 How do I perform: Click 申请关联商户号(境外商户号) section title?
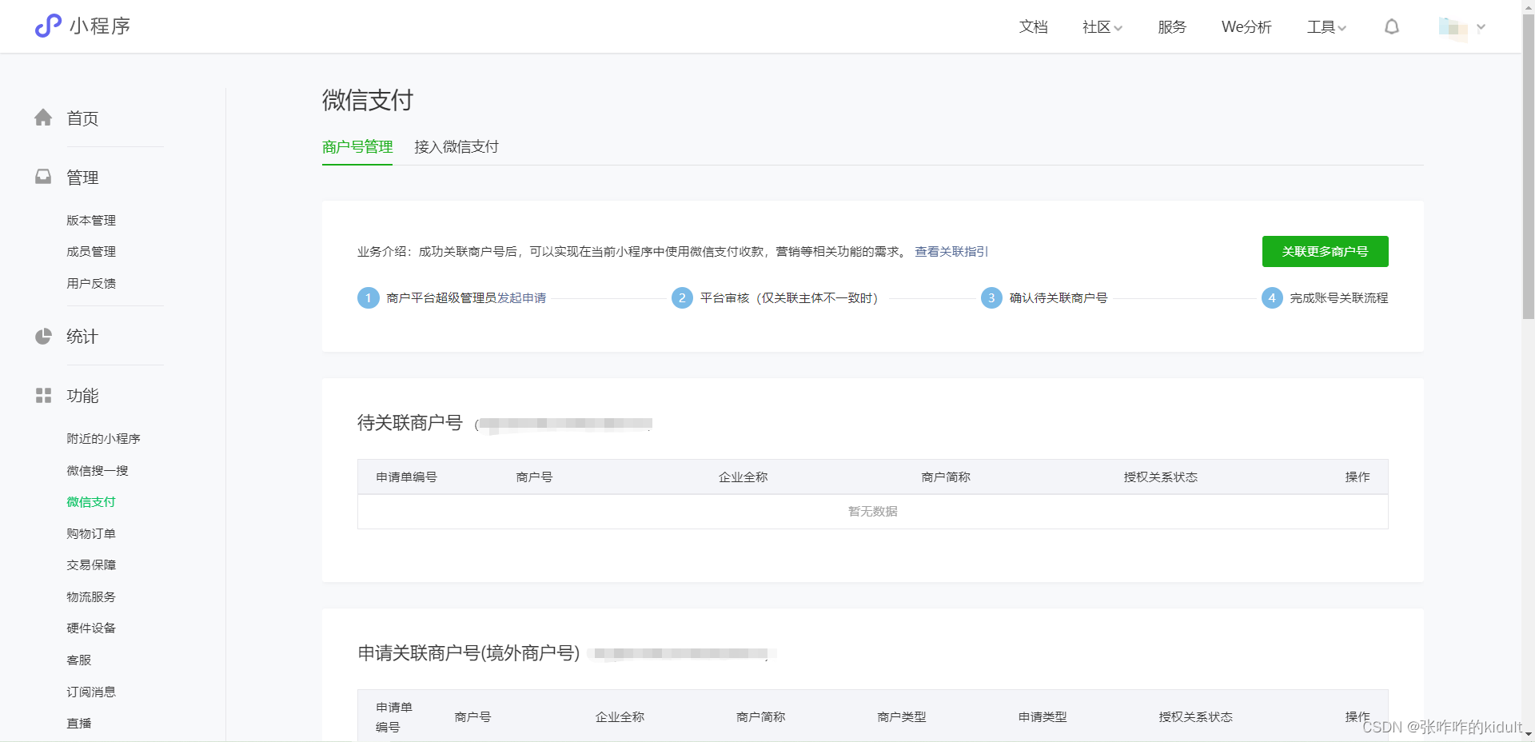coord(468,653)
